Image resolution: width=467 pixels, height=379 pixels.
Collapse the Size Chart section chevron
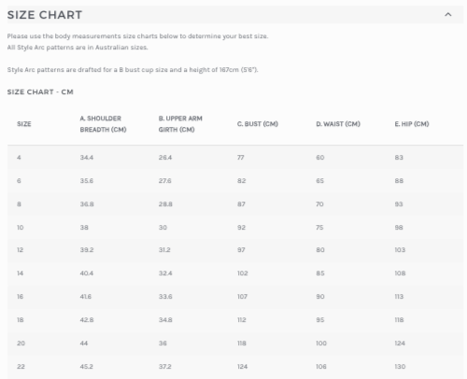point(447,14)
